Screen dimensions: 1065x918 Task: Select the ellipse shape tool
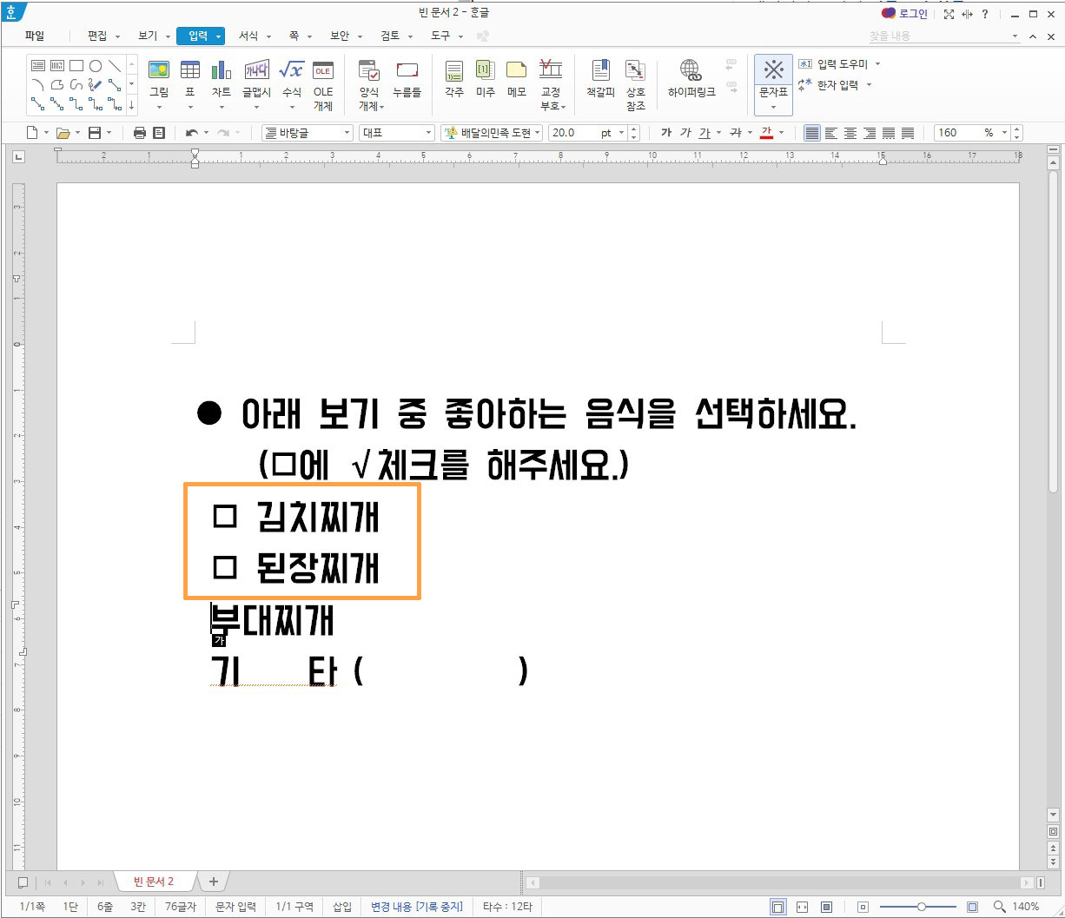(96, 65)
